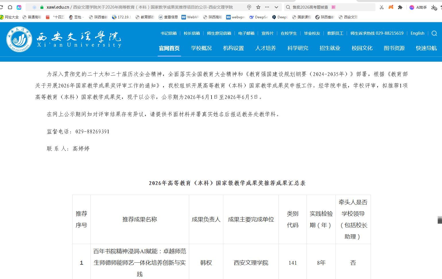Open the 教职员工 link

pos(335,33)
